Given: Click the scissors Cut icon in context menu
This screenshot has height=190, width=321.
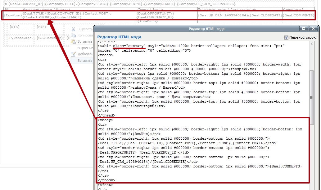Looking at the screenshot, I should pos(73,29).
